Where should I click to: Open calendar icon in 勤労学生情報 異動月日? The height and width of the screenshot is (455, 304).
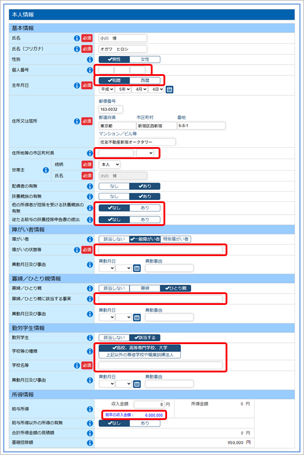pos(137,384)
